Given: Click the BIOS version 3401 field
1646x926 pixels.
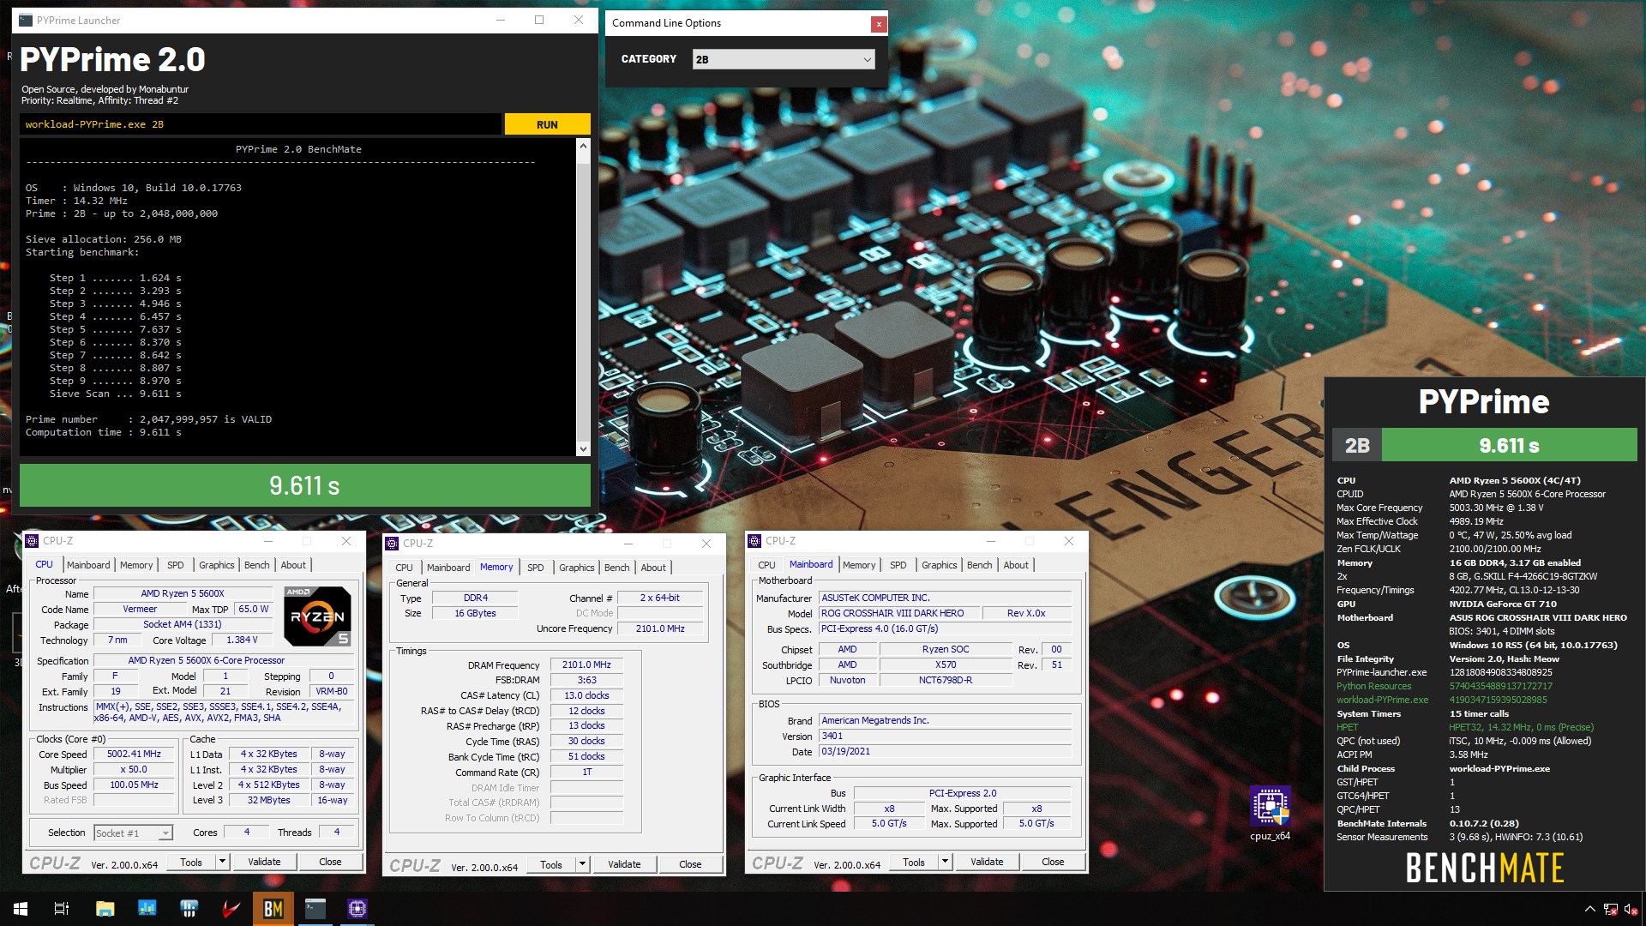Looking at the screenshot, I should coord(946,737).
